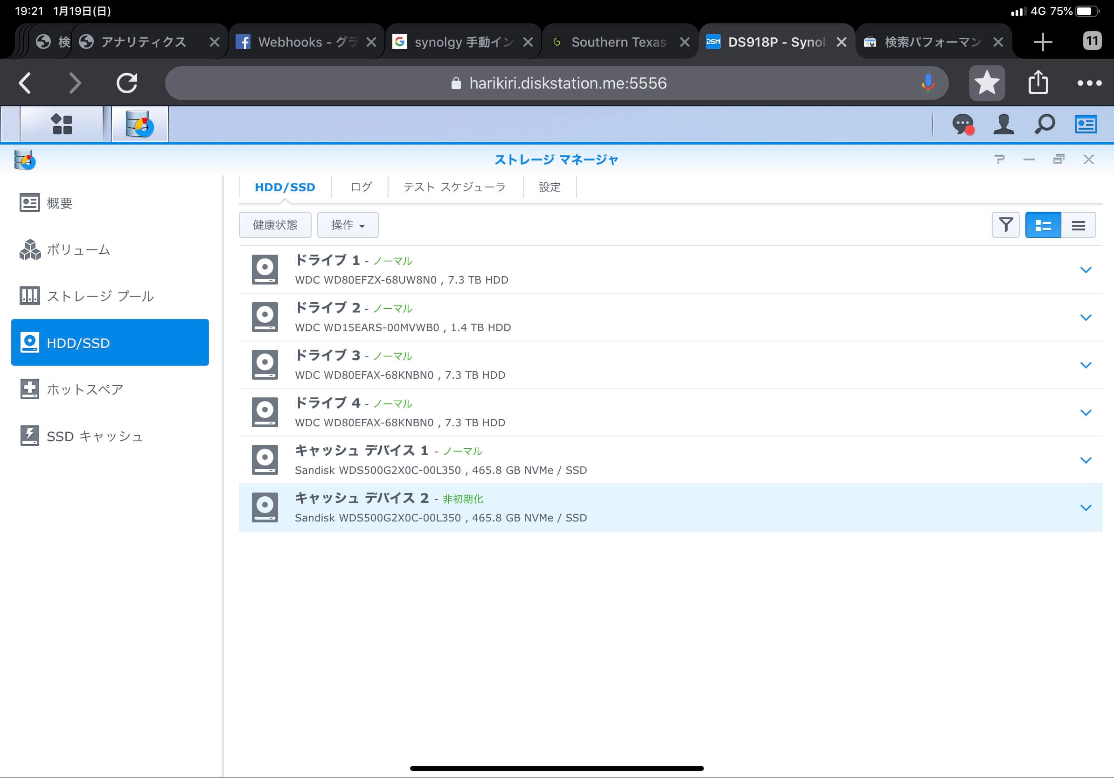Open the user options person icon
1114x778 pixels.
(1003, 124)
